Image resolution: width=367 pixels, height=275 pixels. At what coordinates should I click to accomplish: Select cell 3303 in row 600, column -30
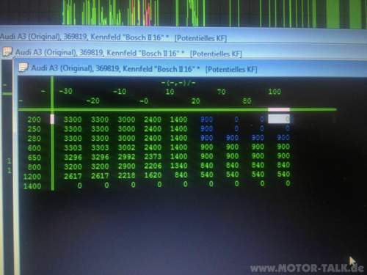[x=73, y=148]
